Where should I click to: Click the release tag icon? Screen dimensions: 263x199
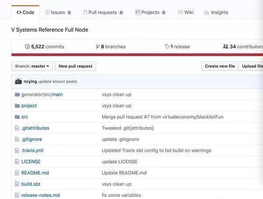pos(167,46)
